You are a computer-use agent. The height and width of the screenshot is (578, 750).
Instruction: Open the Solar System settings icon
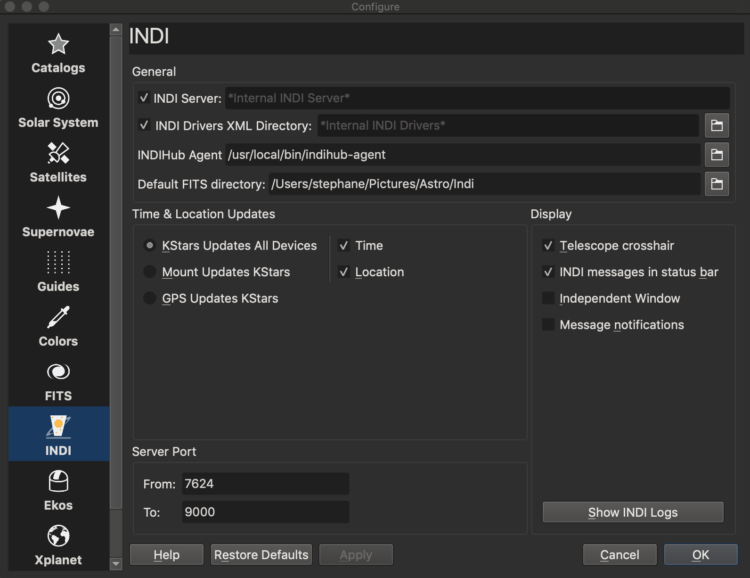[58, 99]
